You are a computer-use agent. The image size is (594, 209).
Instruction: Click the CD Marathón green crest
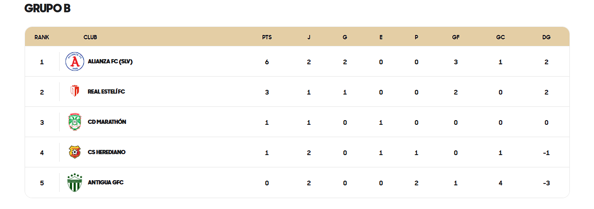(75, 122)
